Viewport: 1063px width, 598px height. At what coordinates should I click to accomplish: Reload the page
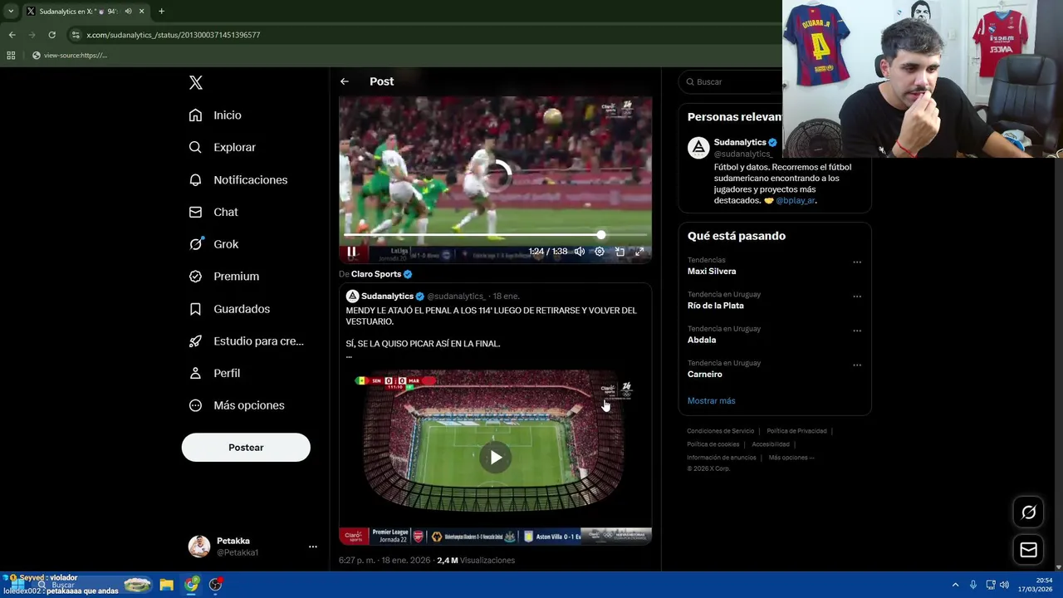[x=51, y=35]
